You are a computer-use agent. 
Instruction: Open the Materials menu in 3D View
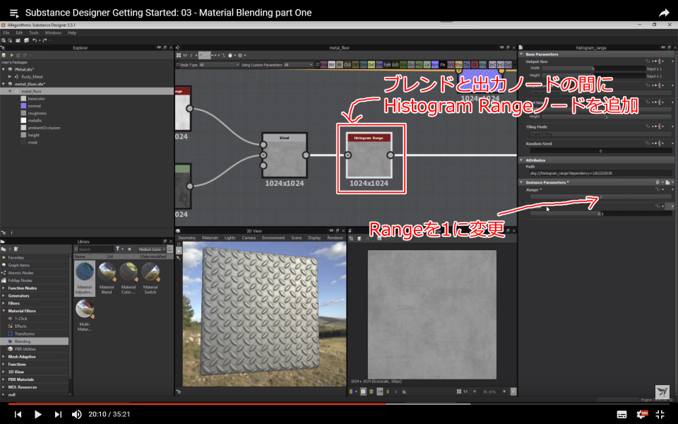(x=210, y=238)
